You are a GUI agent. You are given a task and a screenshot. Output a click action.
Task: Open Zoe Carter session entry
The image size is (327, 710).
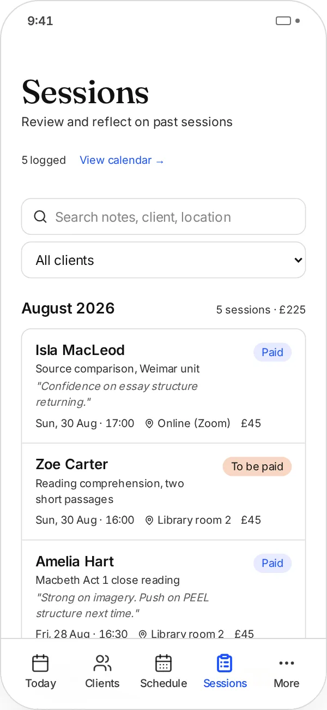click(163, 492)
